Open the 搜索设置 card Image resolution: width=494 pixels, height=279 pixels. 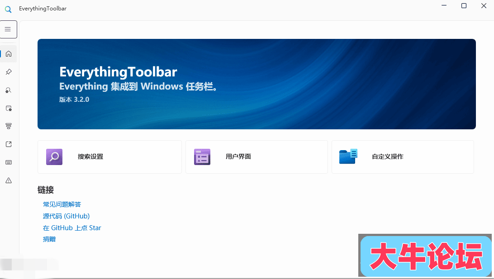tap(109, 157)
